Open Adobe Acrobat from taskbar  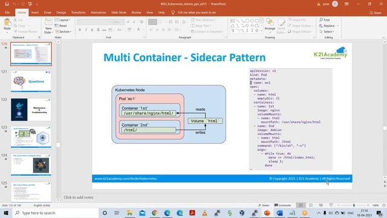(192, 213)
